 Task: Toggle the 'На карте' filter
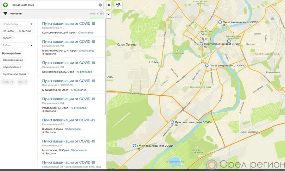(x=8, y=31)
